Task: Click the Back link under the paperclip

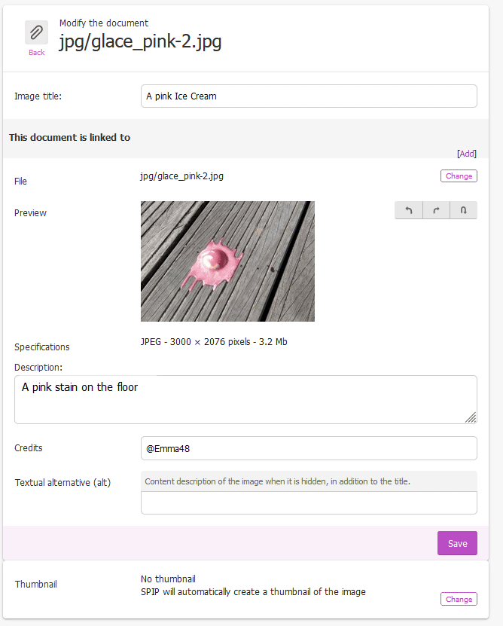Action: pyautogui.click(x=36, y=53)
